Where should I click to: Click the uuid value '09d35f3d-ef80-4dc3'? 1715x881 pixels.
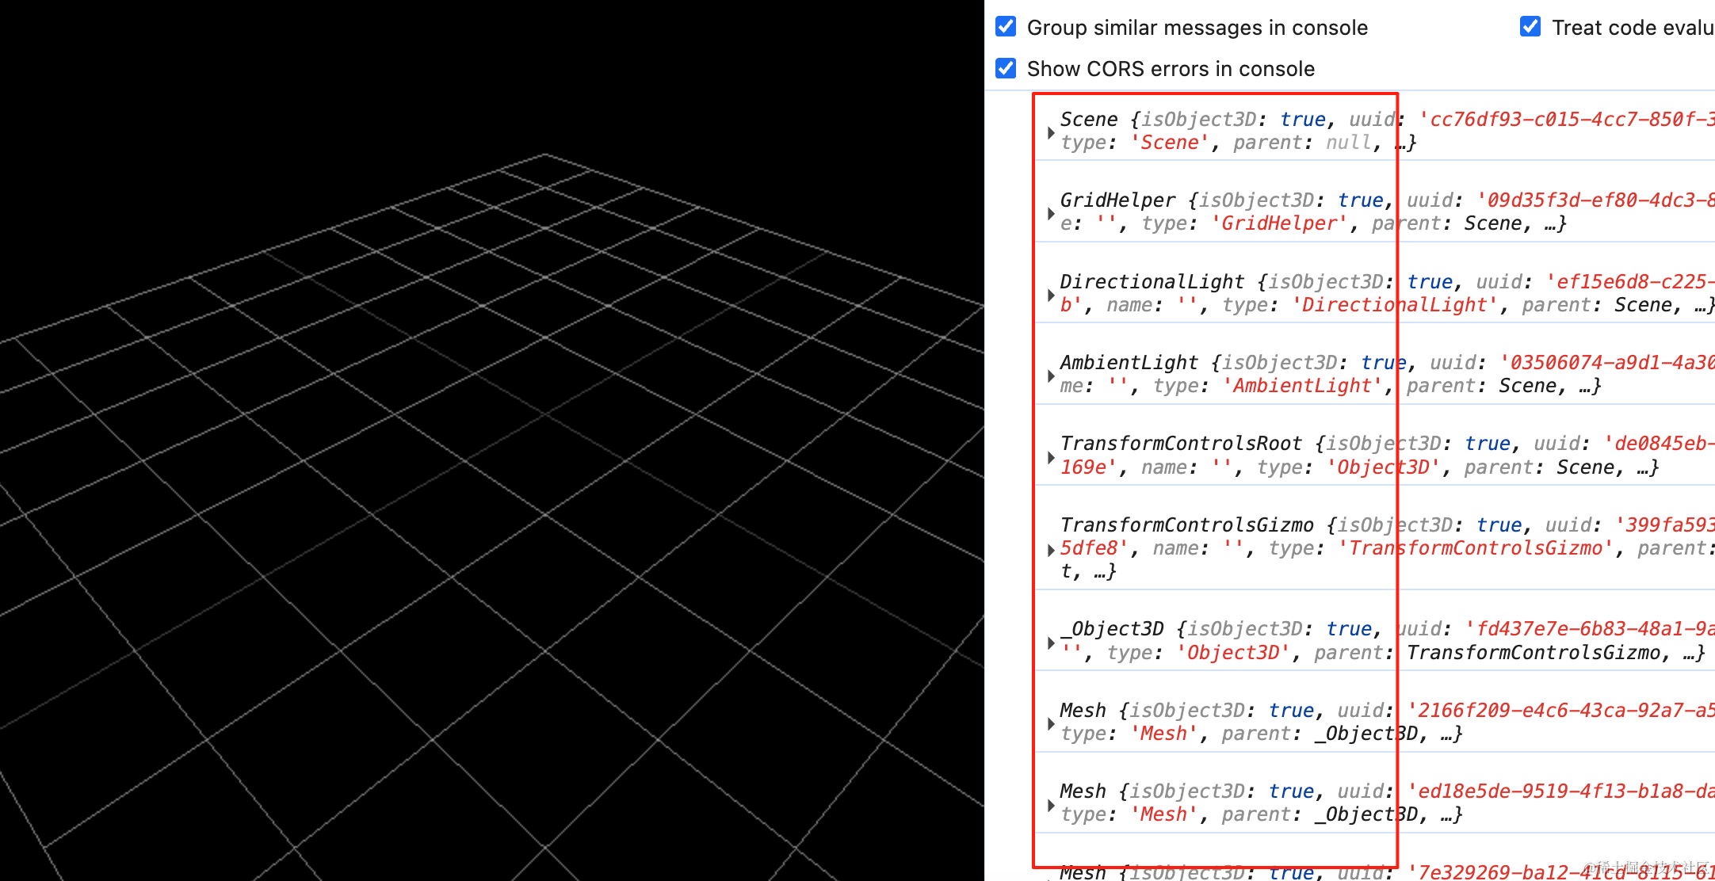click(x=1595, y=200)
